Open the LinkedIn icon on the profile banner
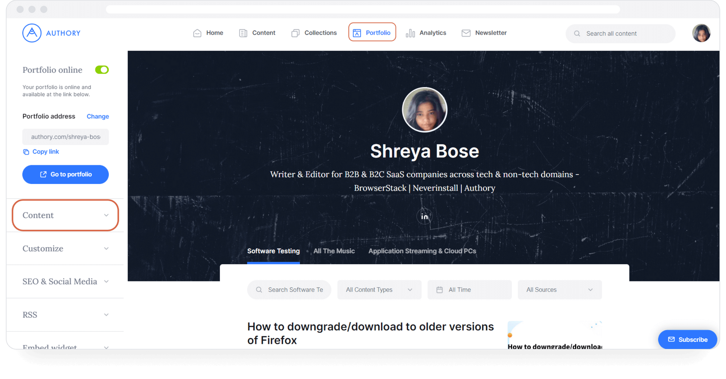 tap(424, 216)
